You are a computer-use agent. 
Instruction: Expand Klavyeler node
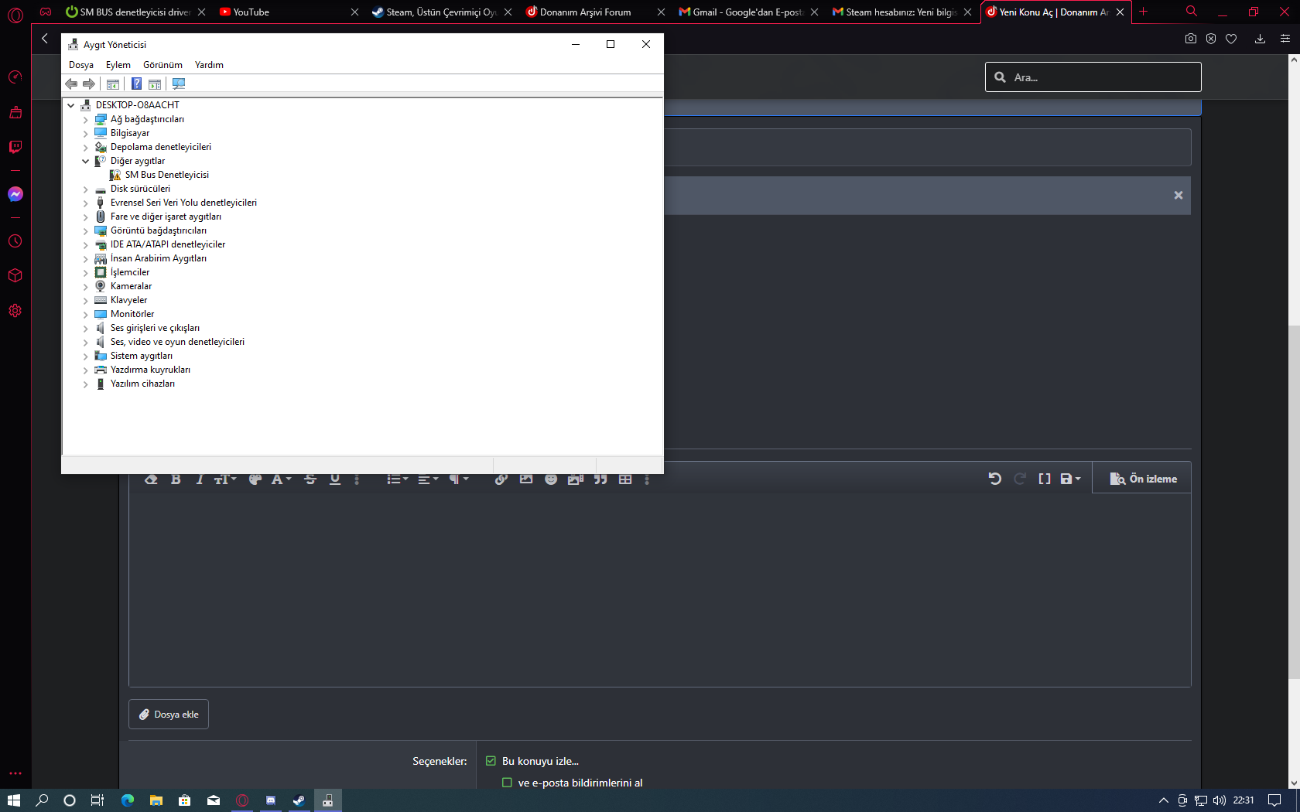[85, 301]
